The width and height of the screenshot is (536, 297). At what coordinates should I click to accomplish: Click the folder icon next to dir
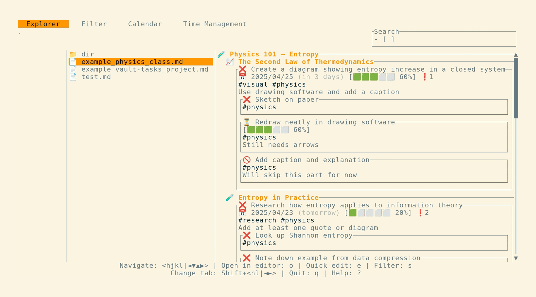(x=73, y=54)
